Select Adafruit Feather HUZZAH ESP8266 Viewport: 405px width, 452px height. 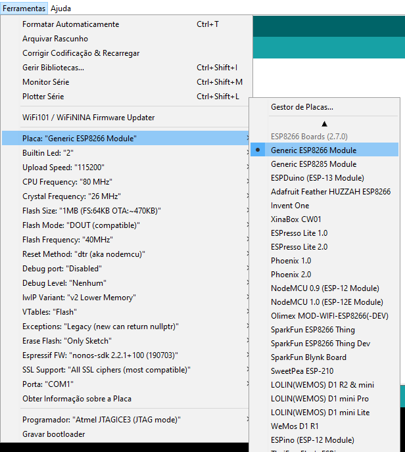click(325, 192)
